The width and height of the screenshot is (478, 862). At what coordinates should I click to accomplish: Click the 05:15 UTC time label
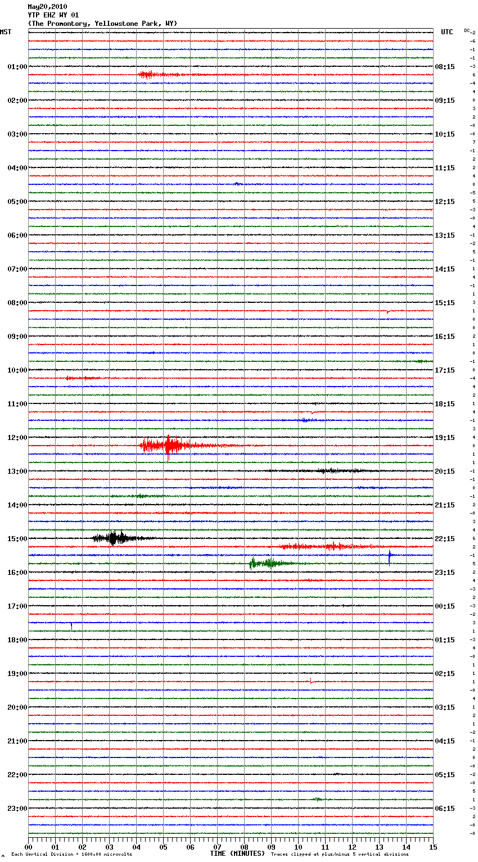(445, 775)
